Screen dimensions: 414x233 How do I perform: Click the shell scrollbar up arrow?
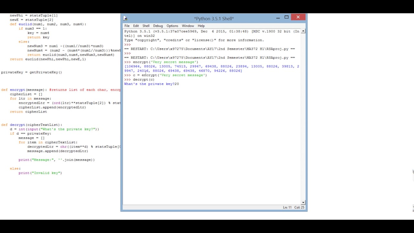303,31
